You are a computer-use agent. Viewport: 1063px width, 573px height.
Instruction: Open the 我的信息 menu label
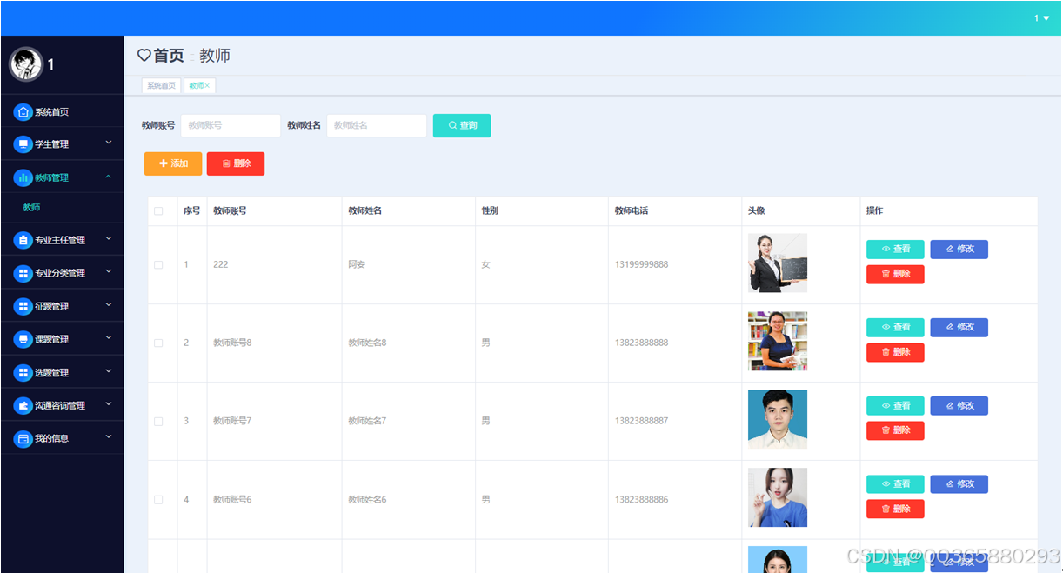pos(52,438)
